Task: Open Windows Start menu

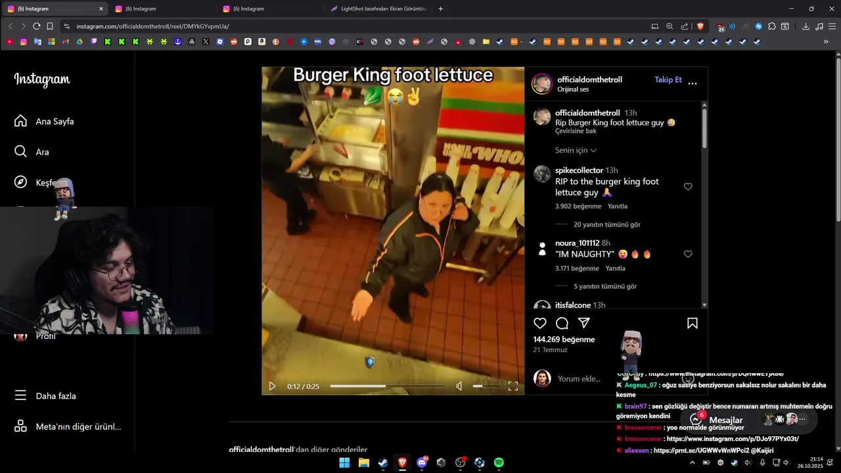Action: 344,462
